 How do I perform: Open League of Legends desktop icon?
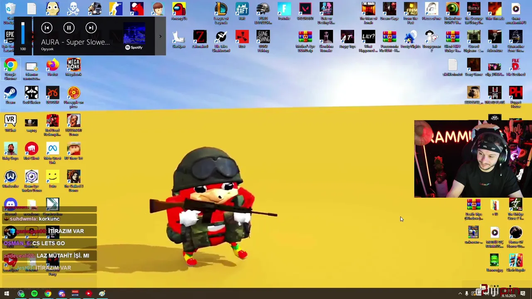coord(221,13)
